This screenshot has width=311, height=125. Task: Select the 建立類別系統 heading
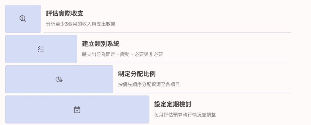pyautogui.click(x=101, y=44)
